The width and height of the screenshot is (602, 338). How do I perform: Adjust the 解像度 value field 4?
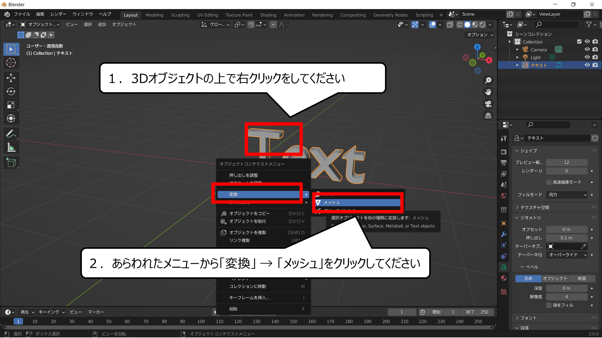click(566, 297)
